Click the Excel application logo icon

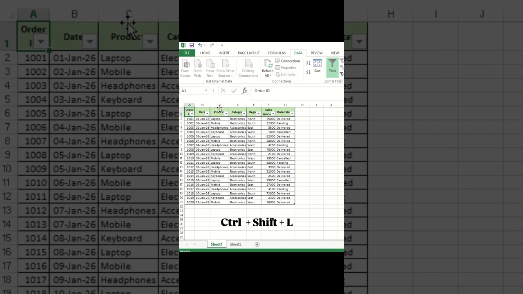click(x=183, y=45)
